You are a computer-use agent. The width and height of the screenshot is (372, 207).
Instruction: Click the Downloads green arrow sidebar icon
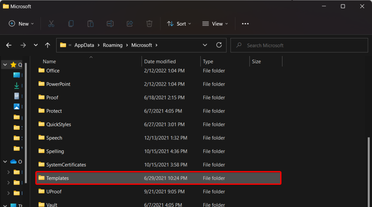(17, 85)
